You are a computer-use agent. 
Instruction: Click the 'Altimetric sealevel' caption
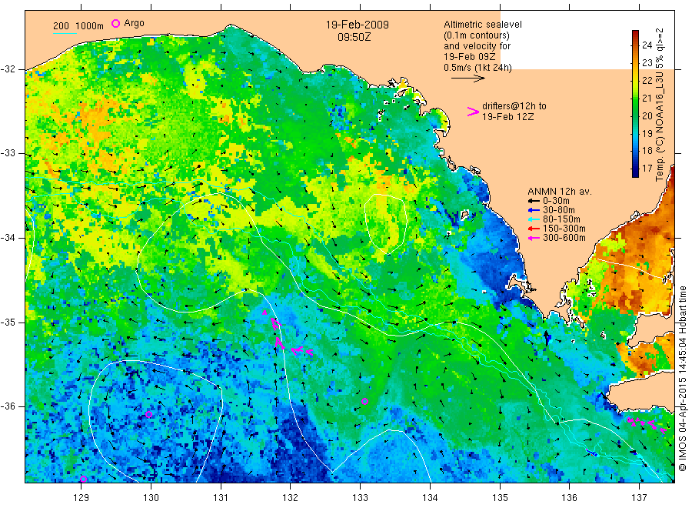[x=482, y=25]
